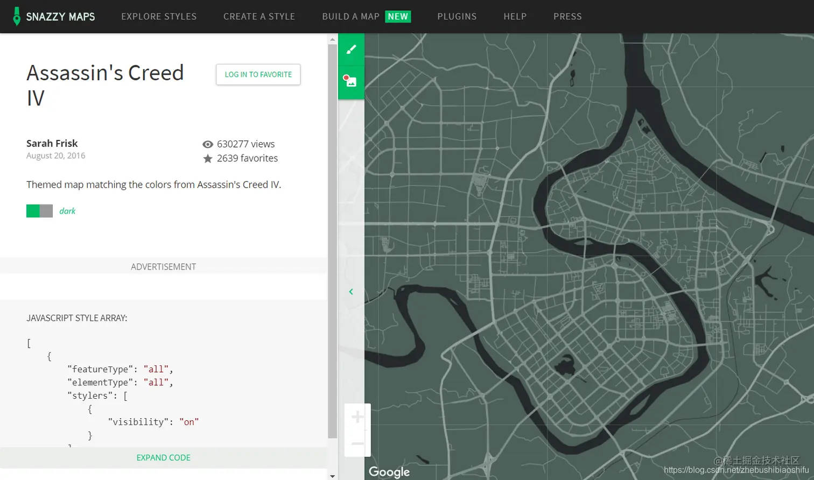Click the Snazzy Maps pin logo
Image resolution: width=814 pixels, height=480 pixels.
click(17, 17)
